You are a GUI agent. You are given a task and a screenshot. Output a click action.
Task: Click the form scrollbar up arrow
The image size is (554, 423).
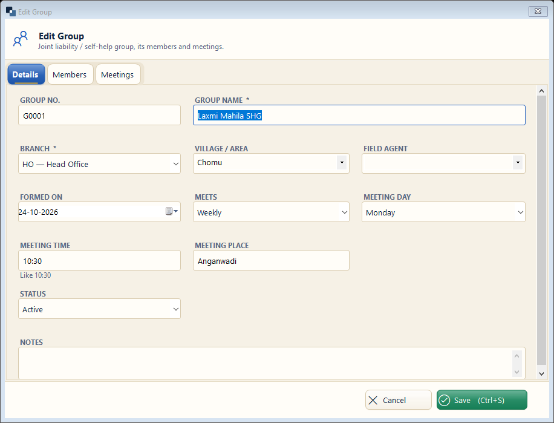[x=541, y=91]
